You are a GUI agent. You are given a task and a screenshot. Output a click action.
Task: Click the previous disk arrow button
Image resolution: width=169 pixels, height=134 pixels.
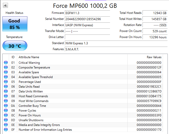coord(5,5)
